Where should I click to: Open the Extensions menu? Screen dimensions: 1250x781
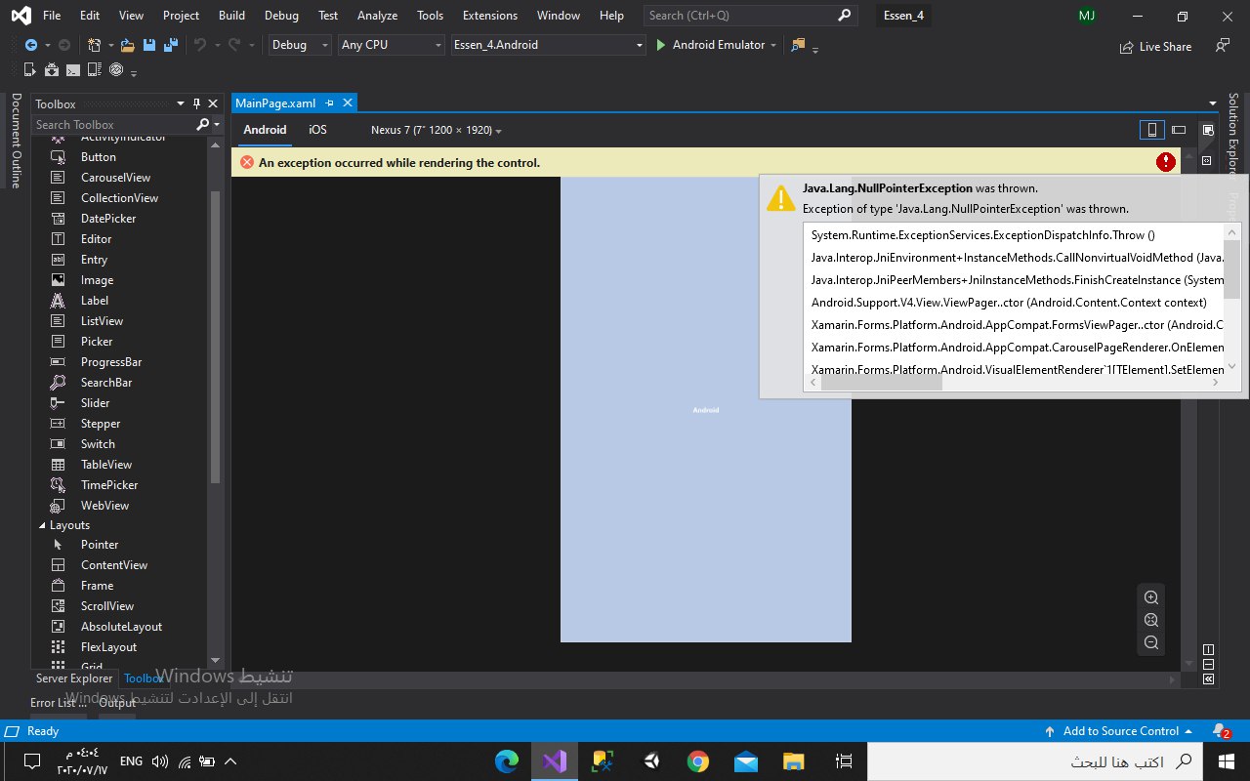[x=490, y=16]
